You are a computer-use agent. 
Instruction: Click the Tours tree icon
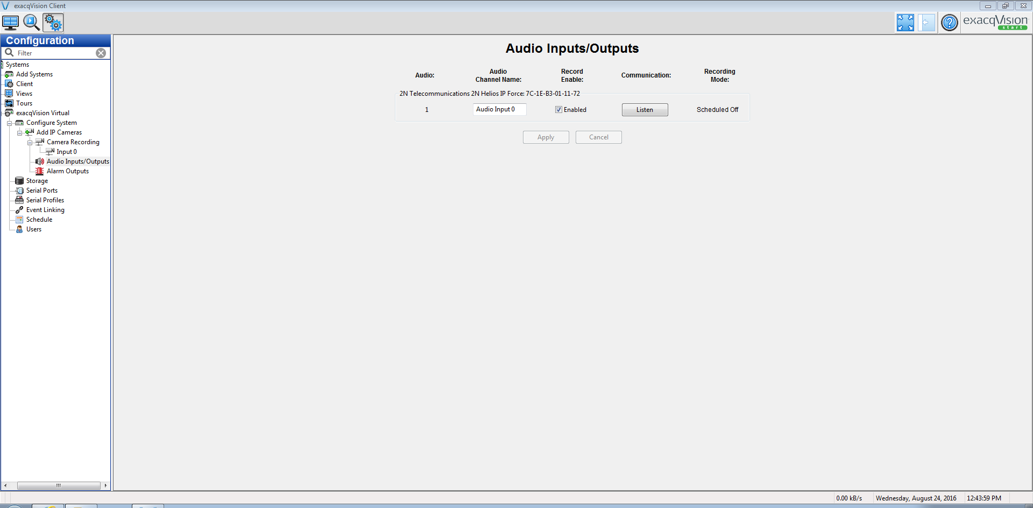click(9, 103)
